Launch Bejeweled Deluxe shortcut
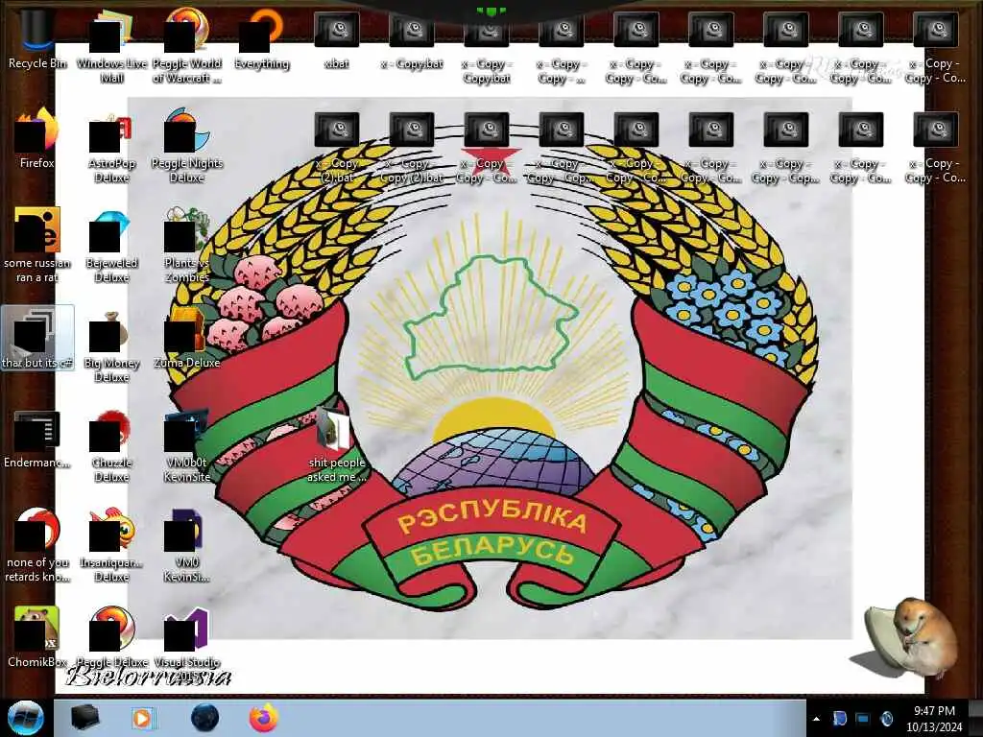 pyautogui.click(x=111, y=245)
